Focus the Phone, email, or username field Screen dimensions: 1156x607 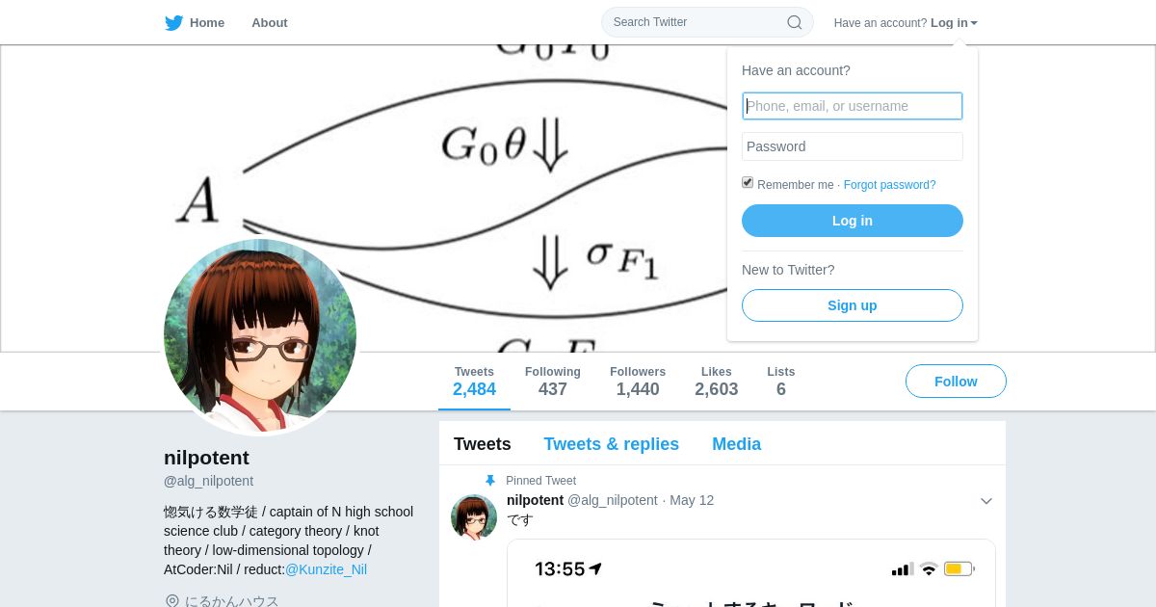tap(853, 106)
